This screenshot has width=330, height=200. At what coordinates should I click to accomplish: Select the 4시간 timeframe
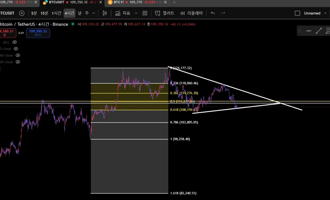pos(69,13)
